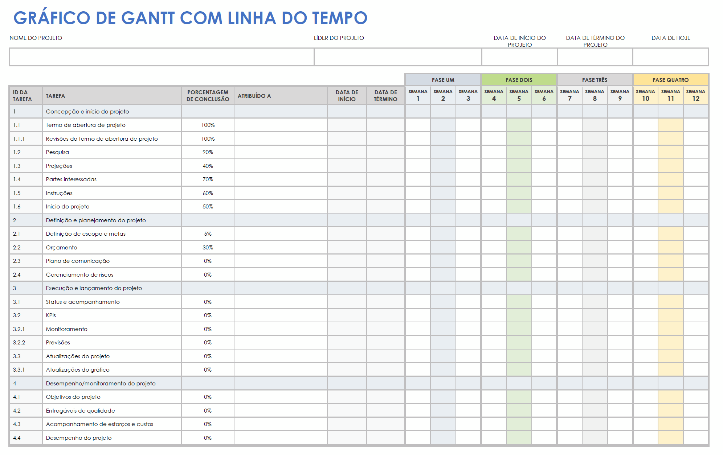The height and width of the screenshot is (455, 723).
Task: Click the task ID cell 1.1.1
Action: click(x=26, y=139)
